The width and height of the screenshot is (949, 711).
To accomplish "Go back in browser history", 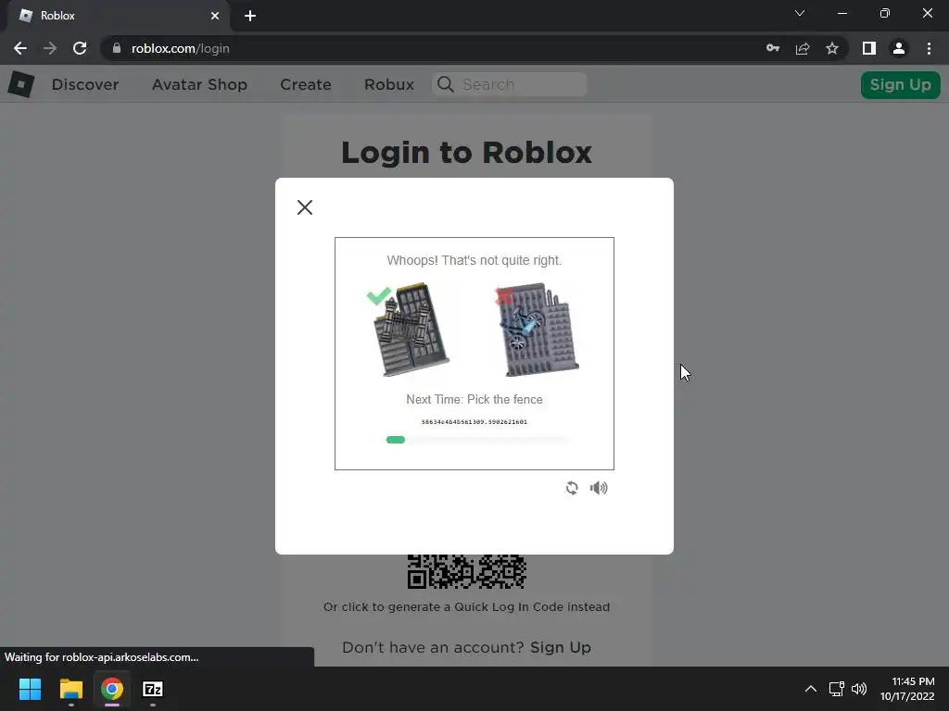I will [x=20, y=48].
